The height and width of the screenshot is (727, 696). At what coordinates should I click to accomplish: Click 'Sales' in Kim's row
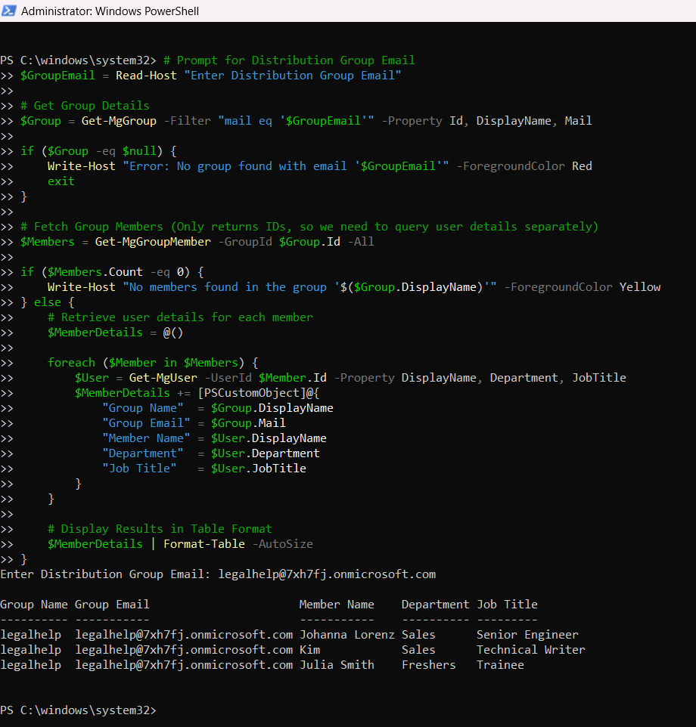[418, 650]
